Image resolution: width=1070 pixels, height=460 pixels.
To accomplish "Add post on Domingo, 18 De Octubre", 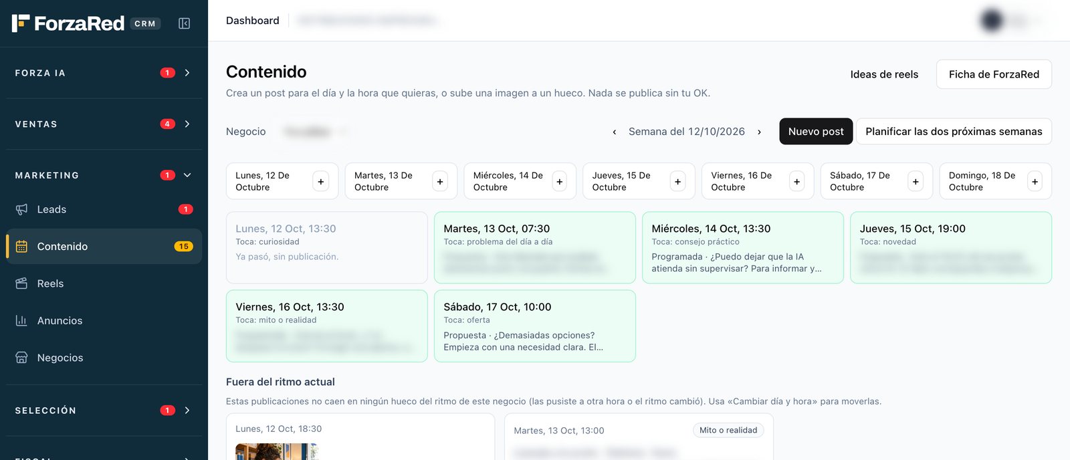I will [1035, 181].
